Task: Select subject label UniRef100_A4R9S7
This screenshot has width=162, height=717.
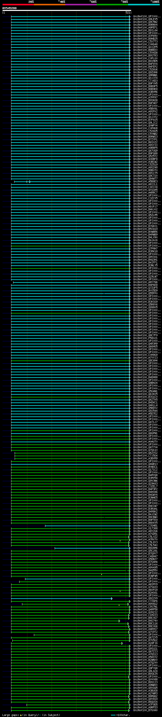Action: click(x=145, y=629)
